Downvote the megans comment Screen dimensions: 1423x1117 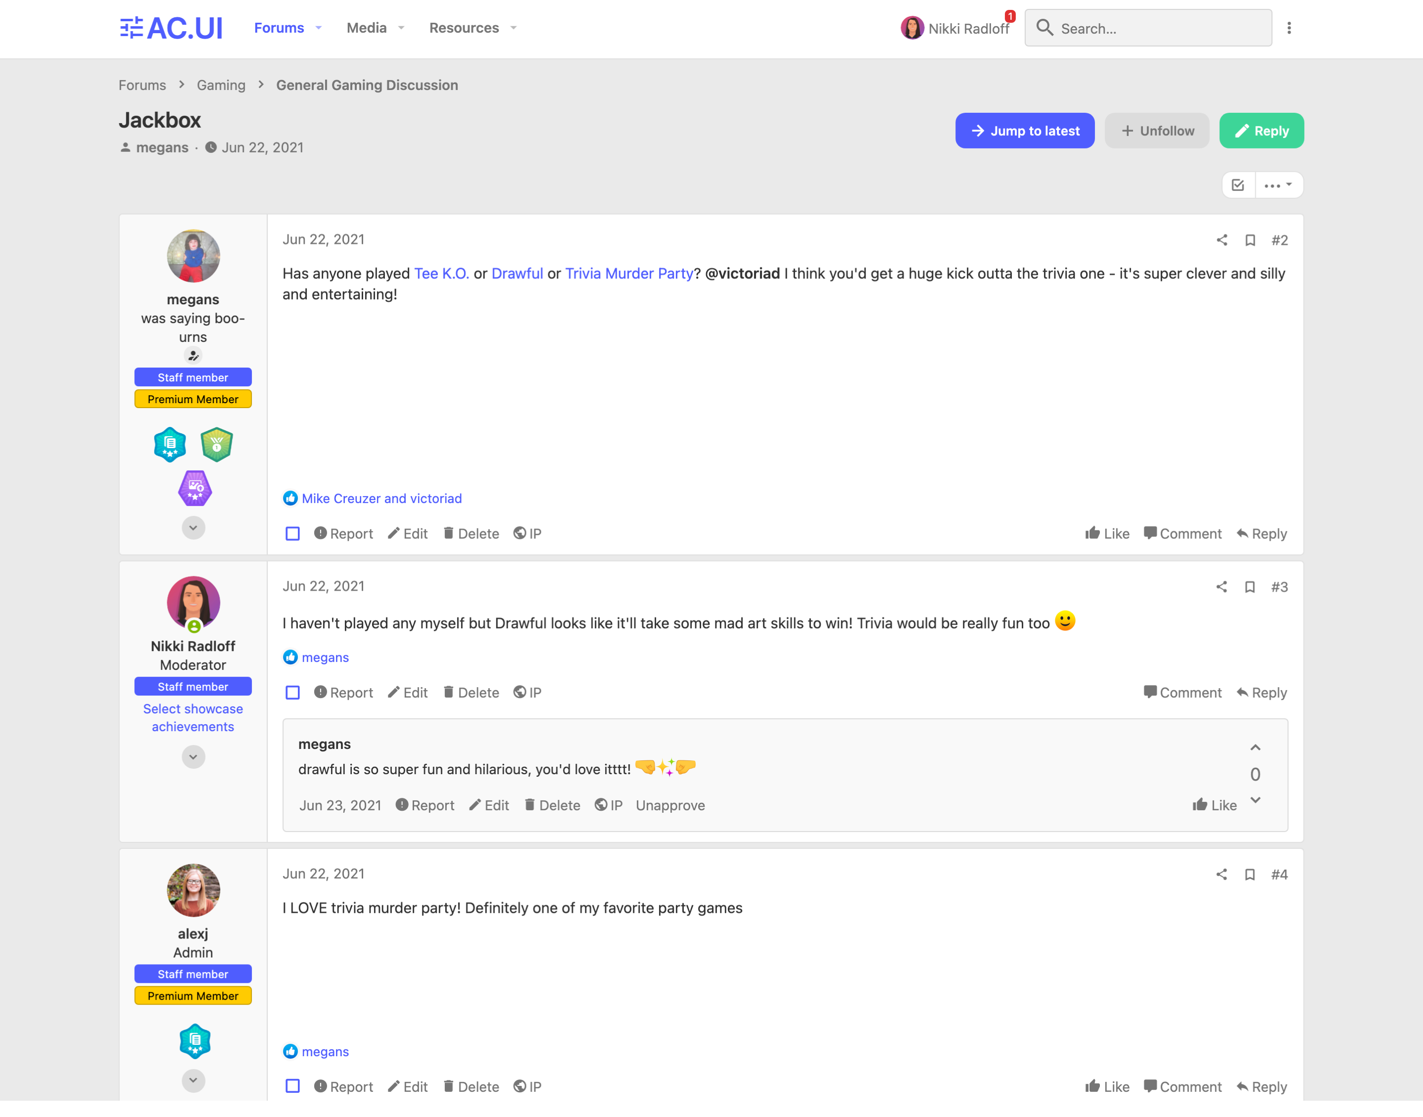[1255, 800]
